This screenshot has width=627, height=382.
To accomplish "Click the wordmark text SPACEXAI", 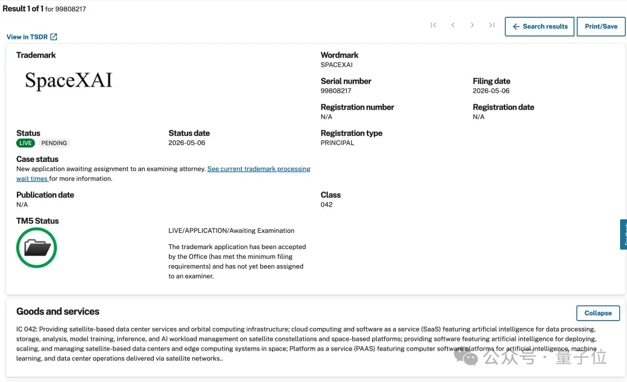I will [x=336, y=65].
